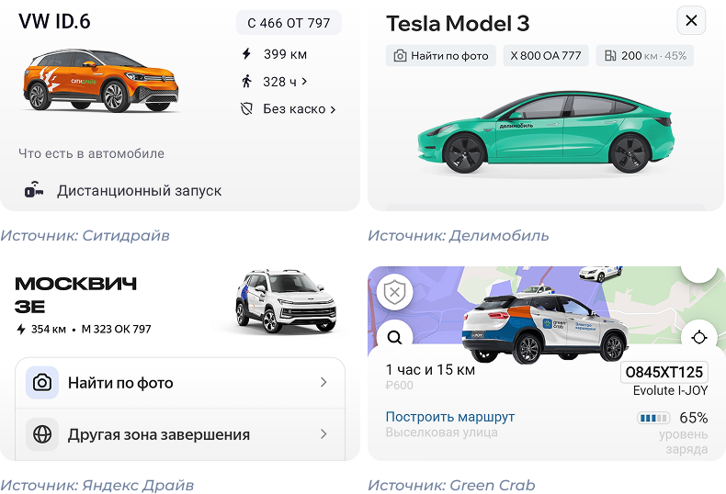Click the walking person icon near 328 ч
726x494 pixels.
click(246, 81)
